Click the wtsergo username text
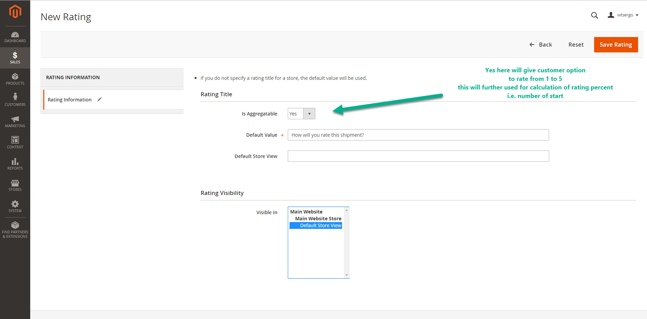This screenshot has height=319, width=647. pos(625,15)
